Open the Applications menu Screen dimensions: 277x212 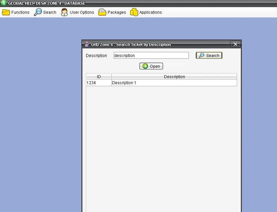(146, 12)
